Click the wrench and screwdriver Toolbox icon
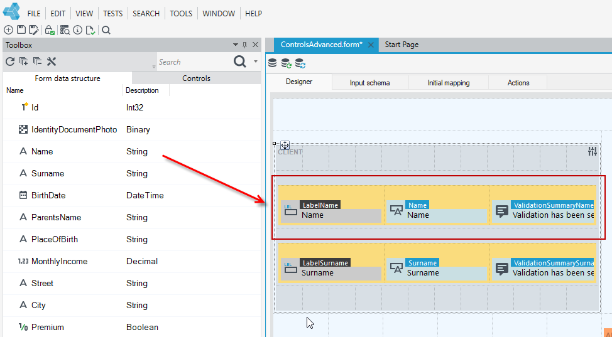The height and width of the screenshot is (337, 612). 52,62
